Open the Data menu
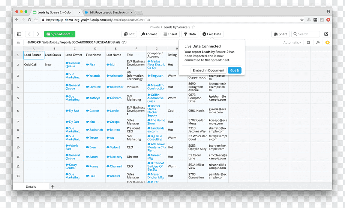 pos(190,34)
